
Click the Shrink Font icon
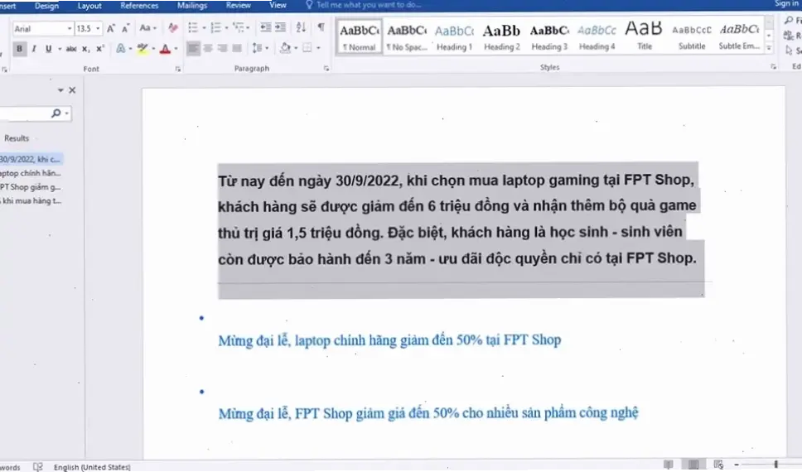[x=125, y=29]
